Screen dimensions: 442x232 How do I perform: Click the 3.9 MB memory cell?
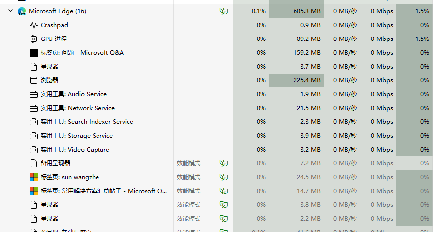coord(296,136)
